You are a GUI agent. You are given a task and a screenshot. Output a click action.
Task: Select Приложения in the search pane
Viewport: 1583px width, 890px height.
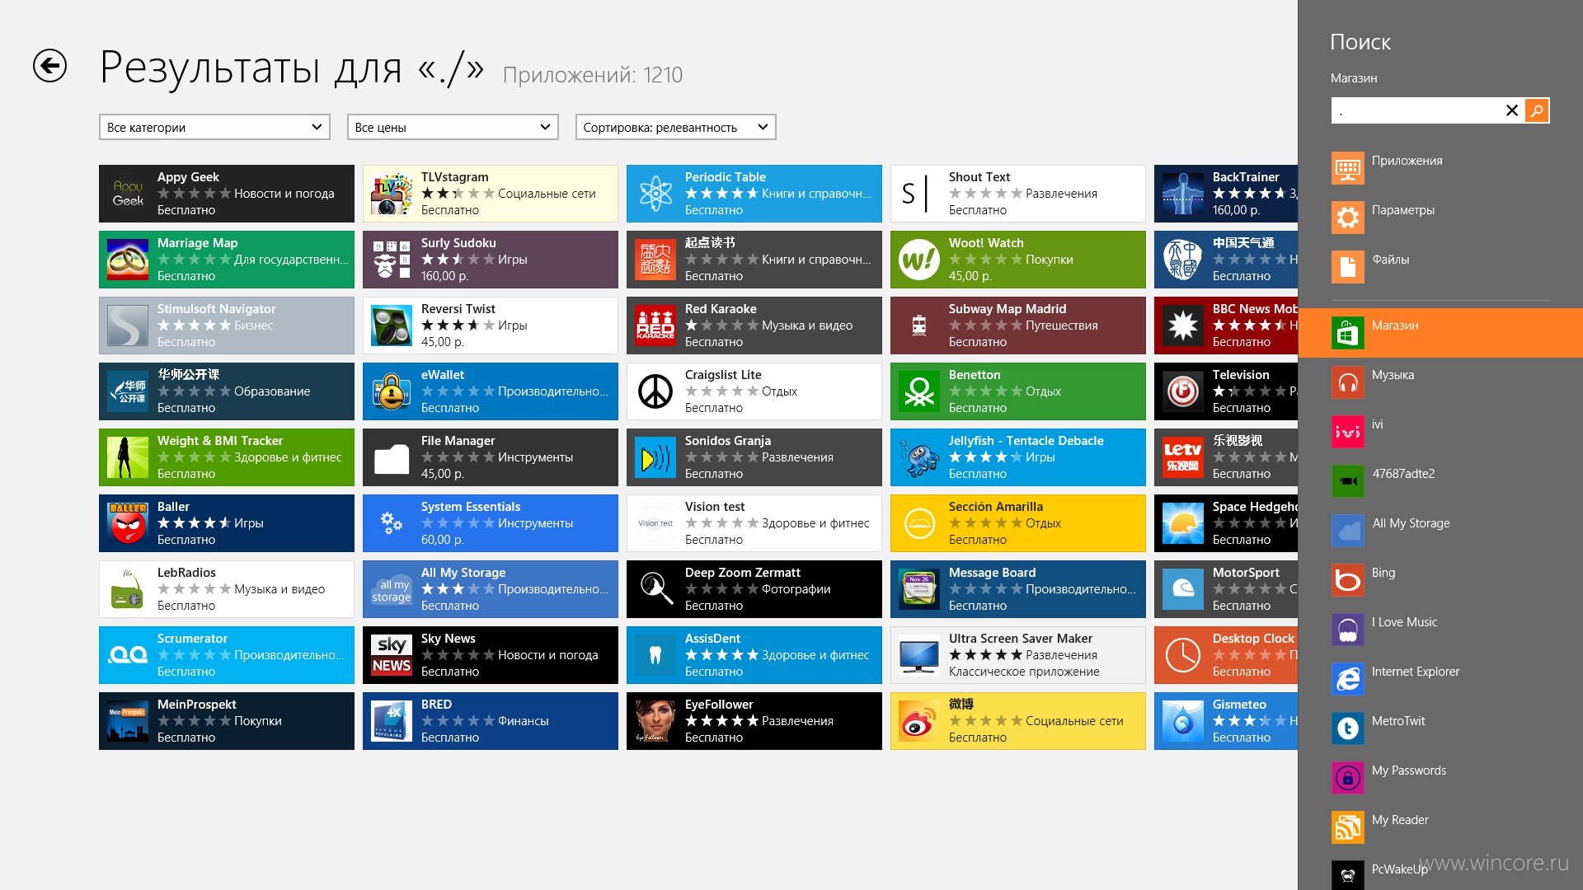[x=1440, y=168]
